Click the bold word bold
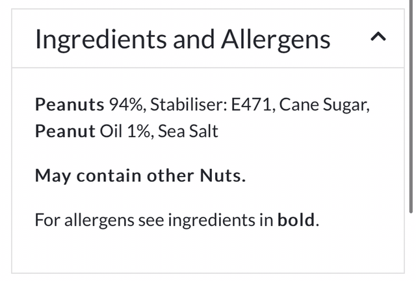Viewport: 416px width, 281px height. pos(297,220)
